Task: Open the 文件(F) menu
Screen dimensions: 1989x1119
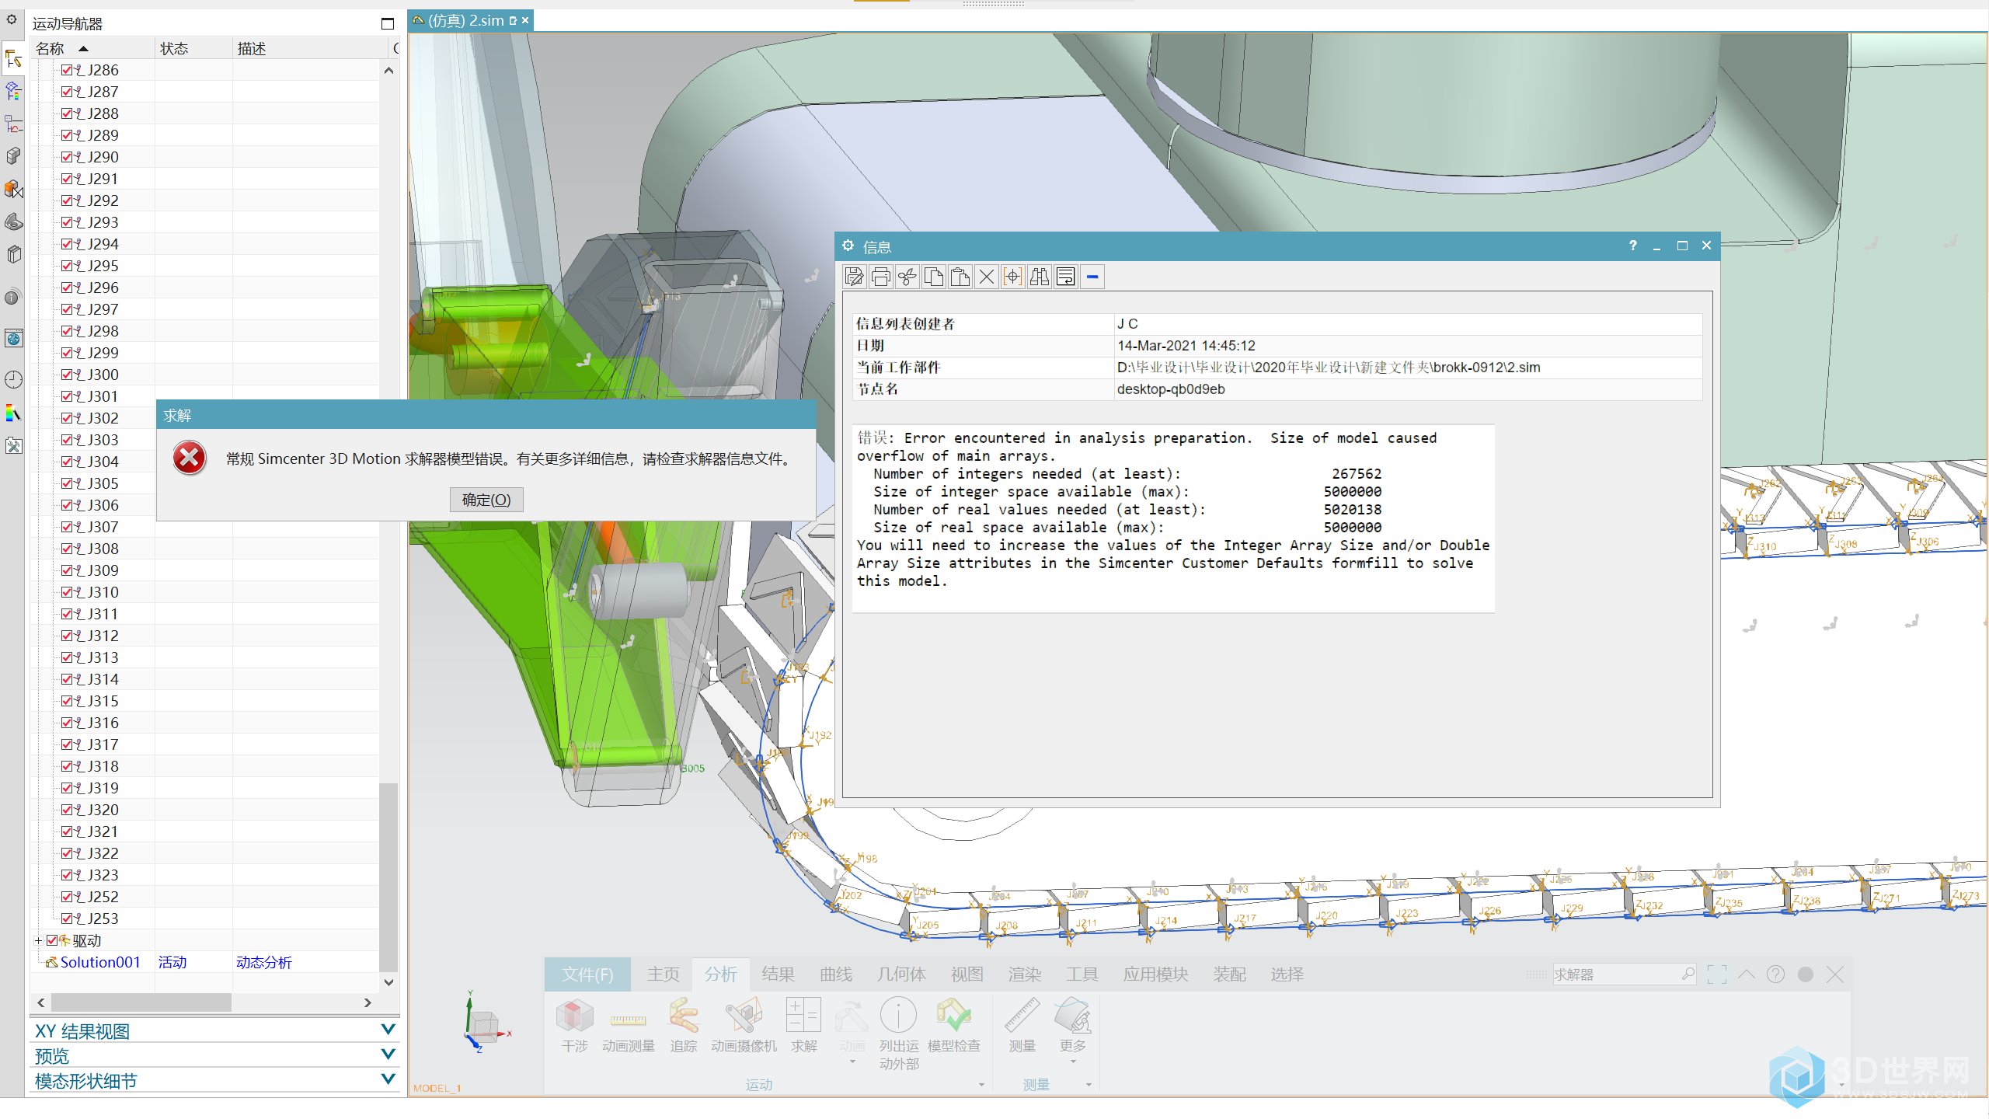Action: point(587,974)
